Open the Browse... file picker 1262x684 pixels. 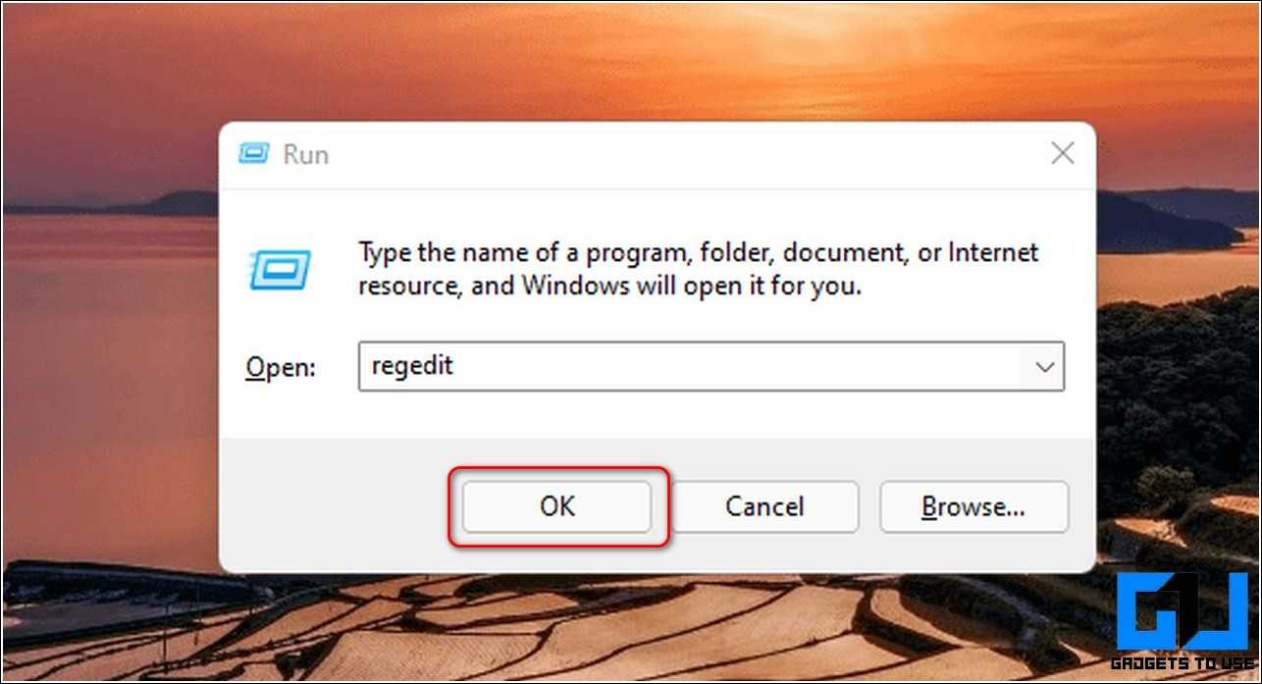point(973,506)
